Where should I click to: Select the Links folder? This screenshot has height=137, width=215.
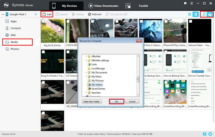coord(92,64)
